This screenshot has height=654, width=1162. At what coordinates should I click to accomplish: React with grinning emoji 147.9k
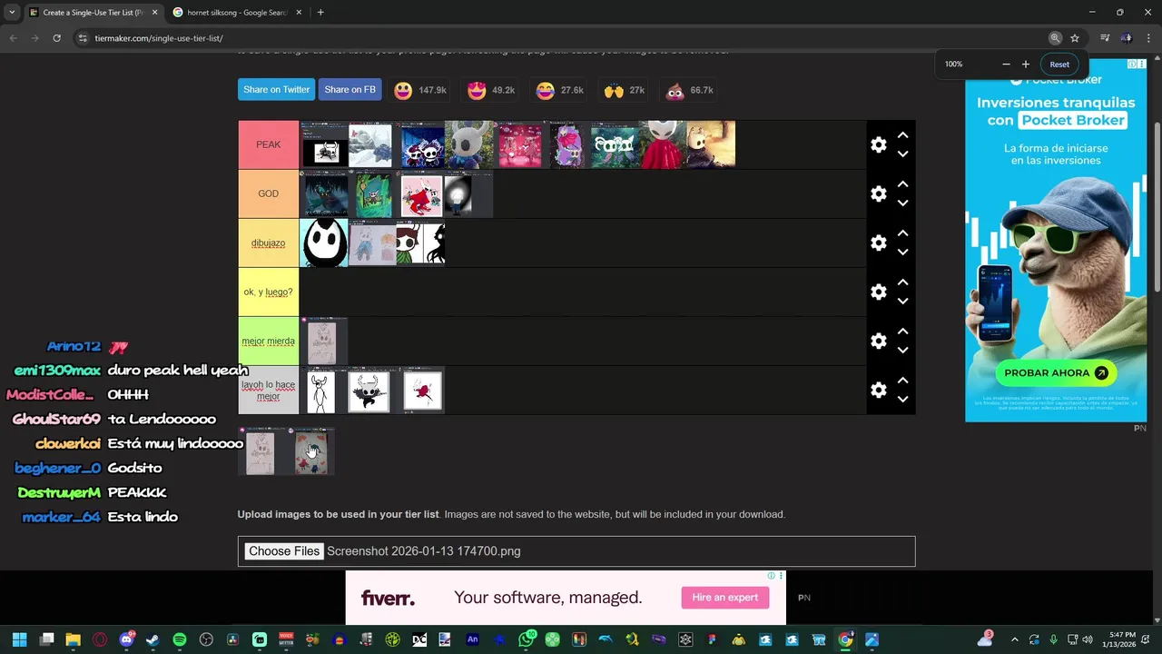pos(419,90)
